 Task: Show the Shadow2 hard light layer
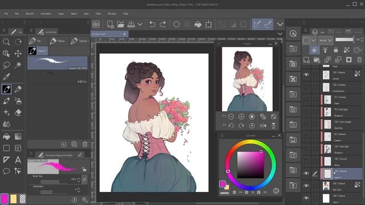click(x=306, y=112)
